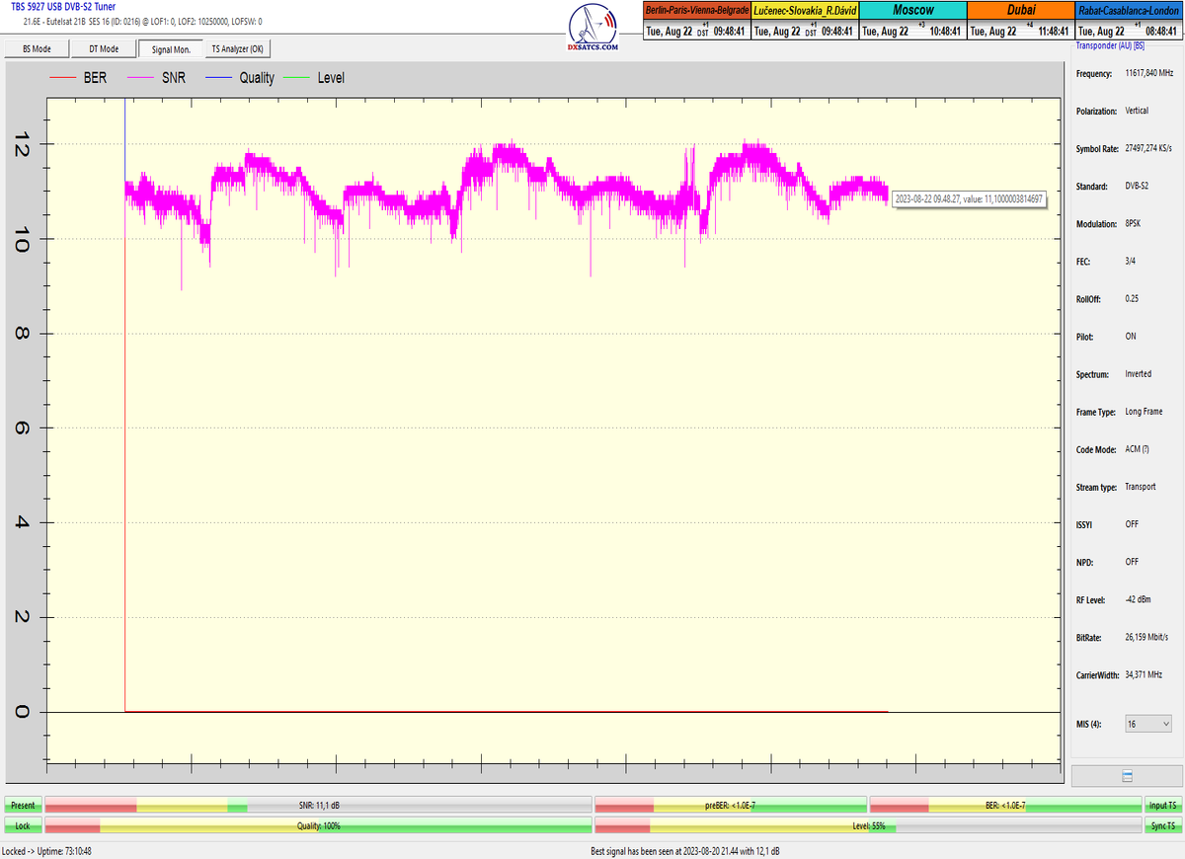Select the Signal Mon. tab

coord(171,48)
